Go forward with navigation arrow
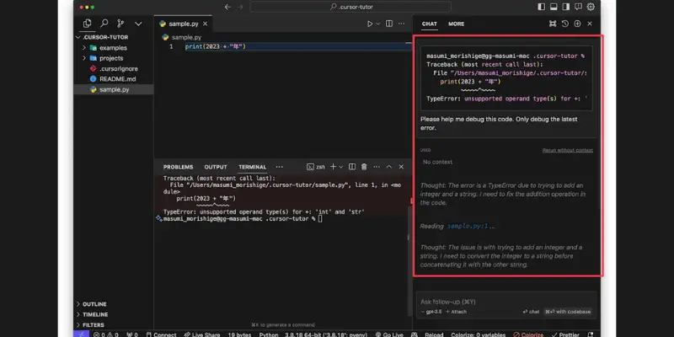 point(240,7)
